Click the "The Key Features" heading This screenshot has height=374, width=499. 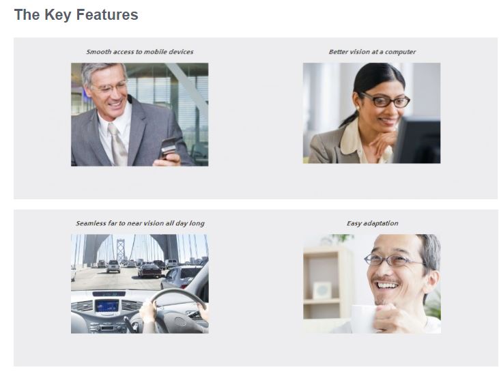pyautogui.click(x=76, y=15)
